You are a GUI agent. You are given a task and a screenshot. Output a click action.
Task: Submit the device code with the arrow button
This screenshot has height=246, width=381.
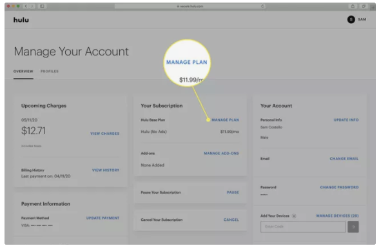pyautogui.click(x=353, y=227)
